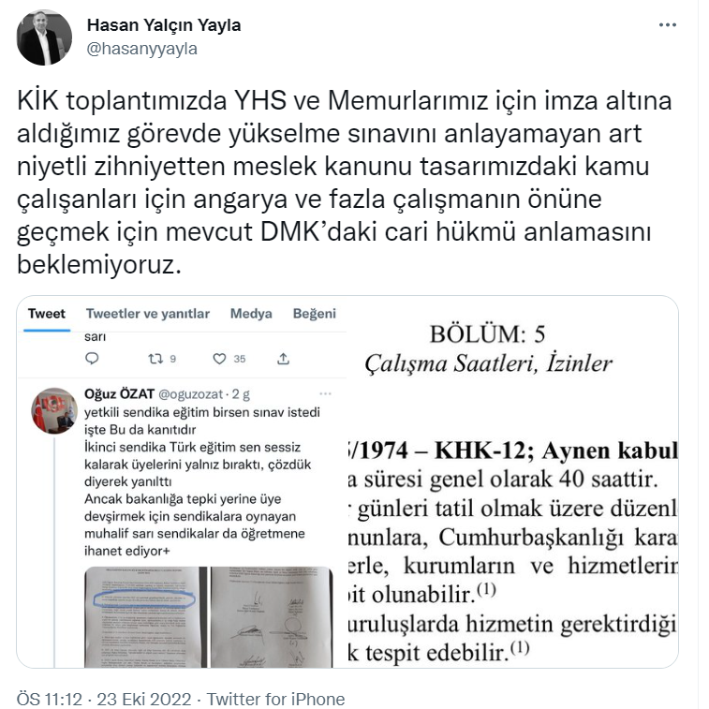Click the share upload icon
This screenshot has height=709, width=709.
pyautogui.click(x=283, y=359)
